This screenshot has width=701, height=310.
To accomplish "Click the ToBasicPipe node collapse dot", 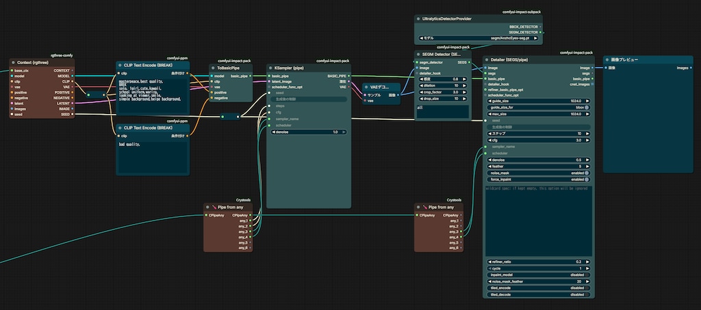I will [214, 68].
